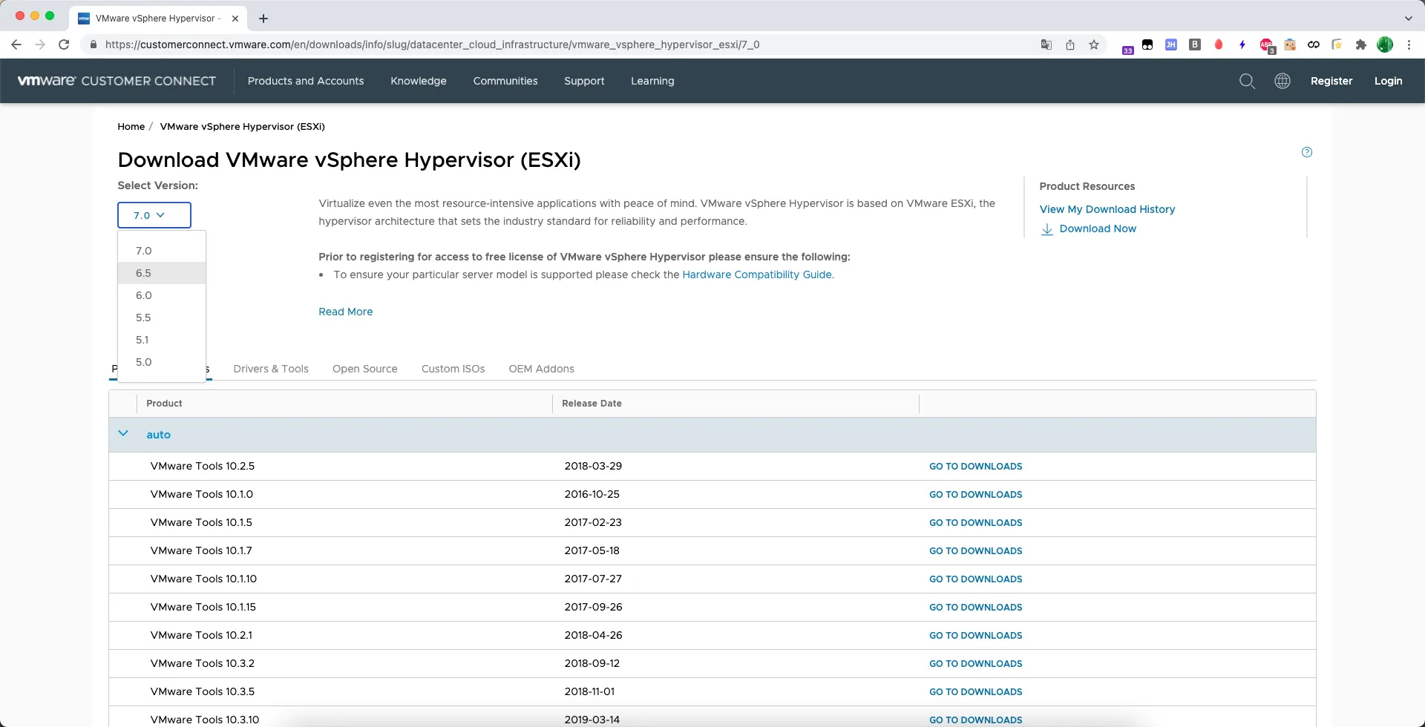Reload the page with refresh icon
The width and height of the screenshot is (1425, 727).
64,45
